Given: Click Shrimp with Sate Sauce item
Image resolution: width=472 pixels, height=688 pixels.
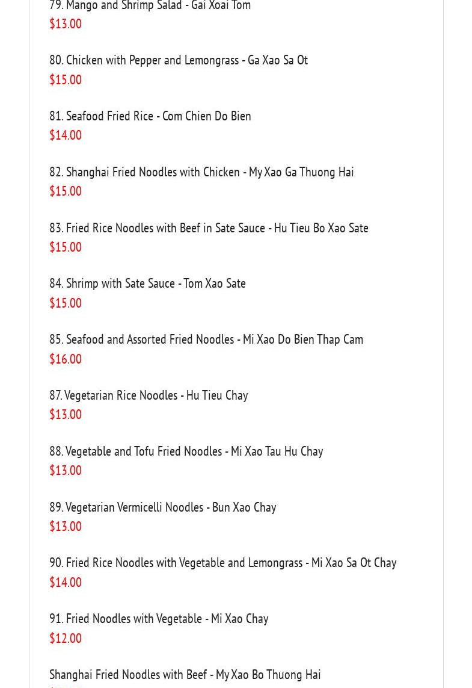Looking at the screenshot, I should [x=147, y=284].
